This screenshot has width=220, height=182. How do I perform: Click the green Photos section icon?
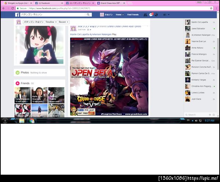click(18, 73)
